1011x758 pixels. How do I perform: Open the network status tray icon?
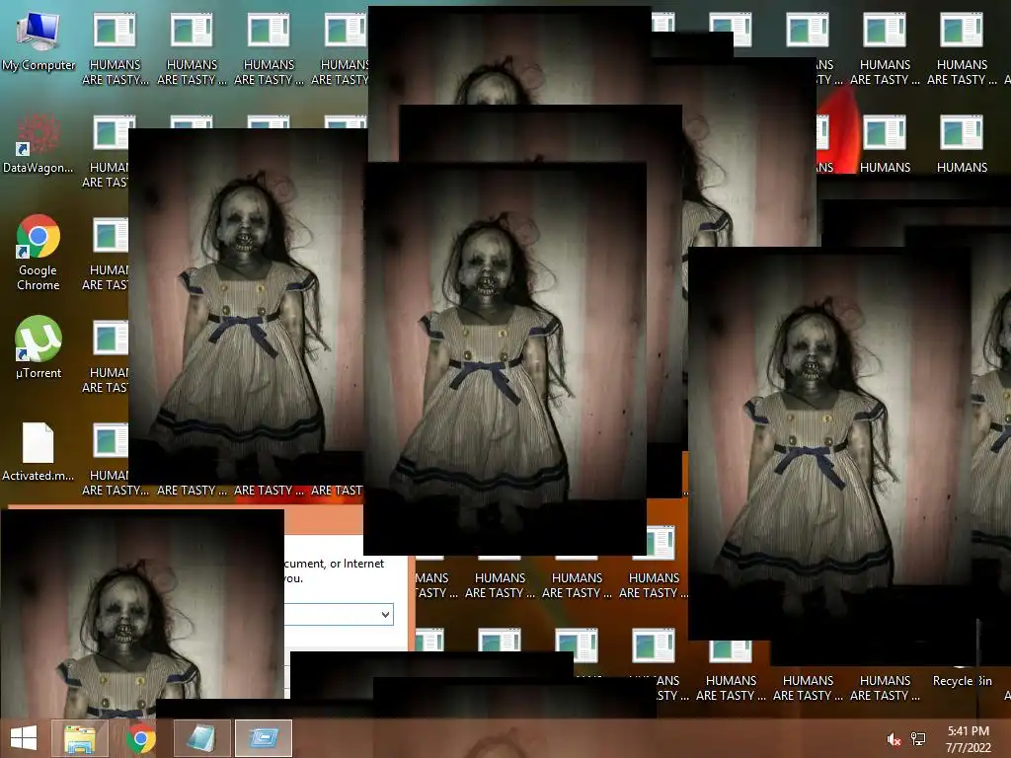[x=918, y=739]
